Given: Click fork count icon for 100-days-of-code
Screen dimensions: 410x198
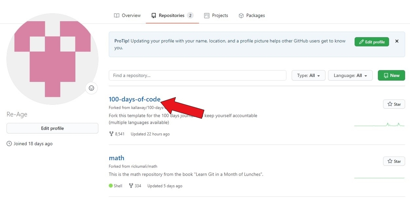Looking at the screenshot, I should tap(111, 134).
